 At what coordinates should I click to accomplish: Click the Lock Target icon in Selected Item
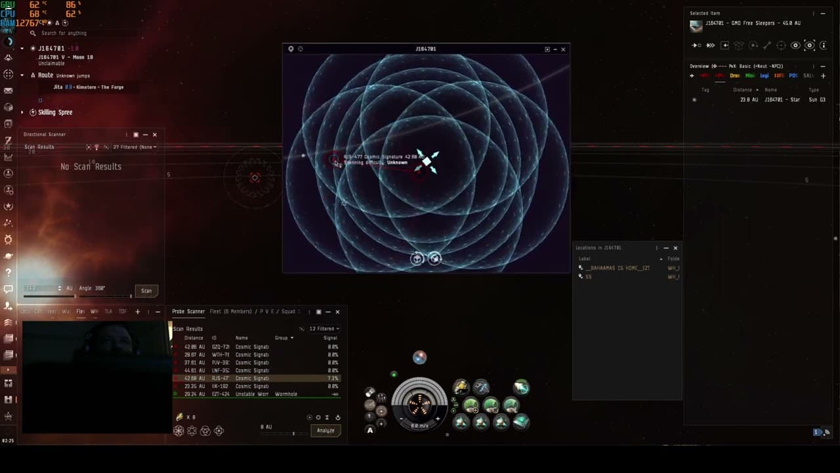point(781,45)
